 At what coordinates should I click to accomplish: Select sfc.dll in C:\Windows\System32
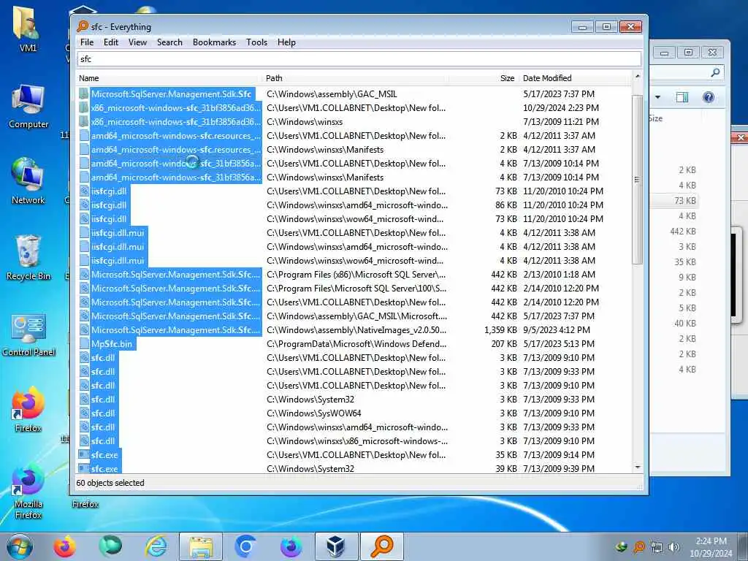[353, 400]
